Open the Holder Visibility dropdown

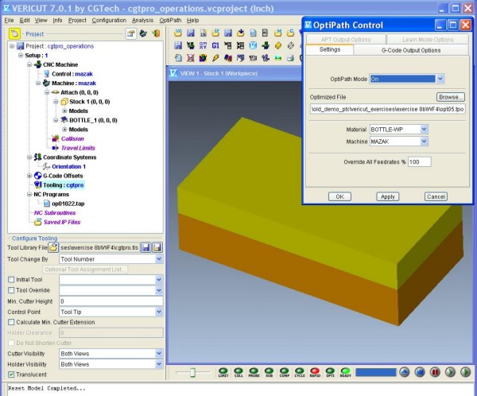click(158, 364)
